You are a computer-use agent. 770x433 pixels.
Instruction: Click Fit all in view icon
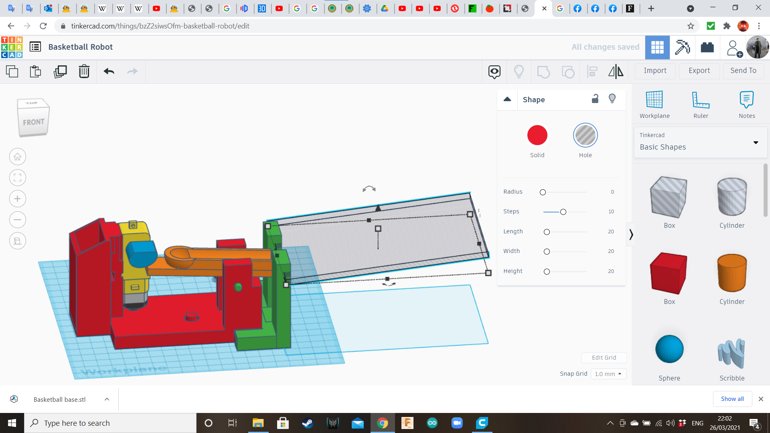[18, 178]
